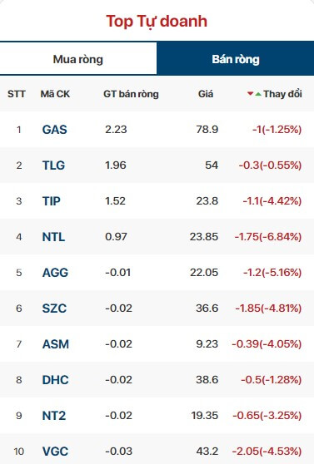The width and height of the screenshot is (314, 464).
Task: Open the TLG stock code link
Action: coord(53,165)
